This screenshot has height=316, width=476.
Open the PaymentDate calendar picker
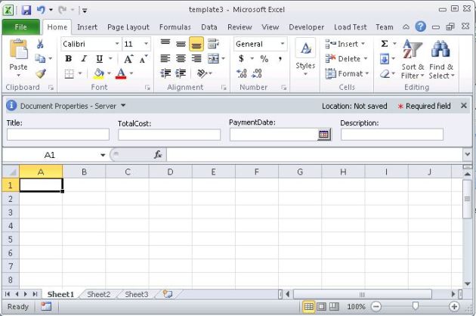click(324, 135)
